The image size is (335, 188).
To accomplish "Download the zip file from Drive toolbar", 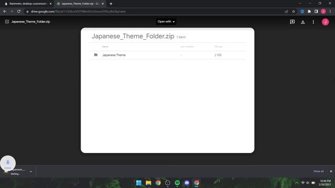I will point(303,22).
